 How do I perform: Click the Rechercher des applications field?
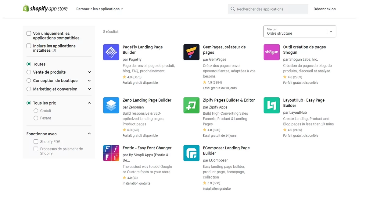pos(268,9)
